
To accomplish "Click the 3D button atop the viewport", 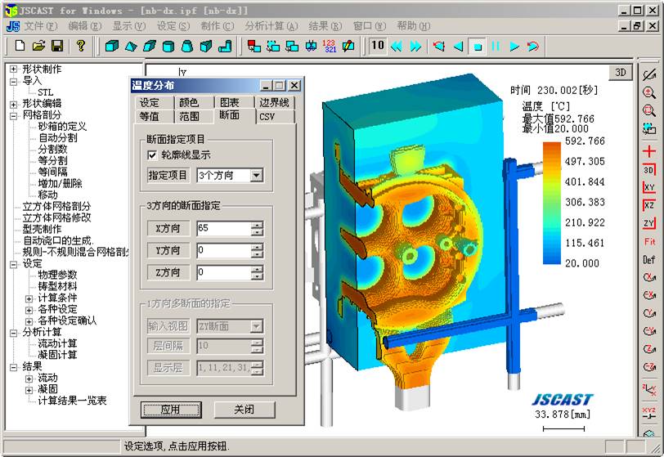I will point(621,73).
